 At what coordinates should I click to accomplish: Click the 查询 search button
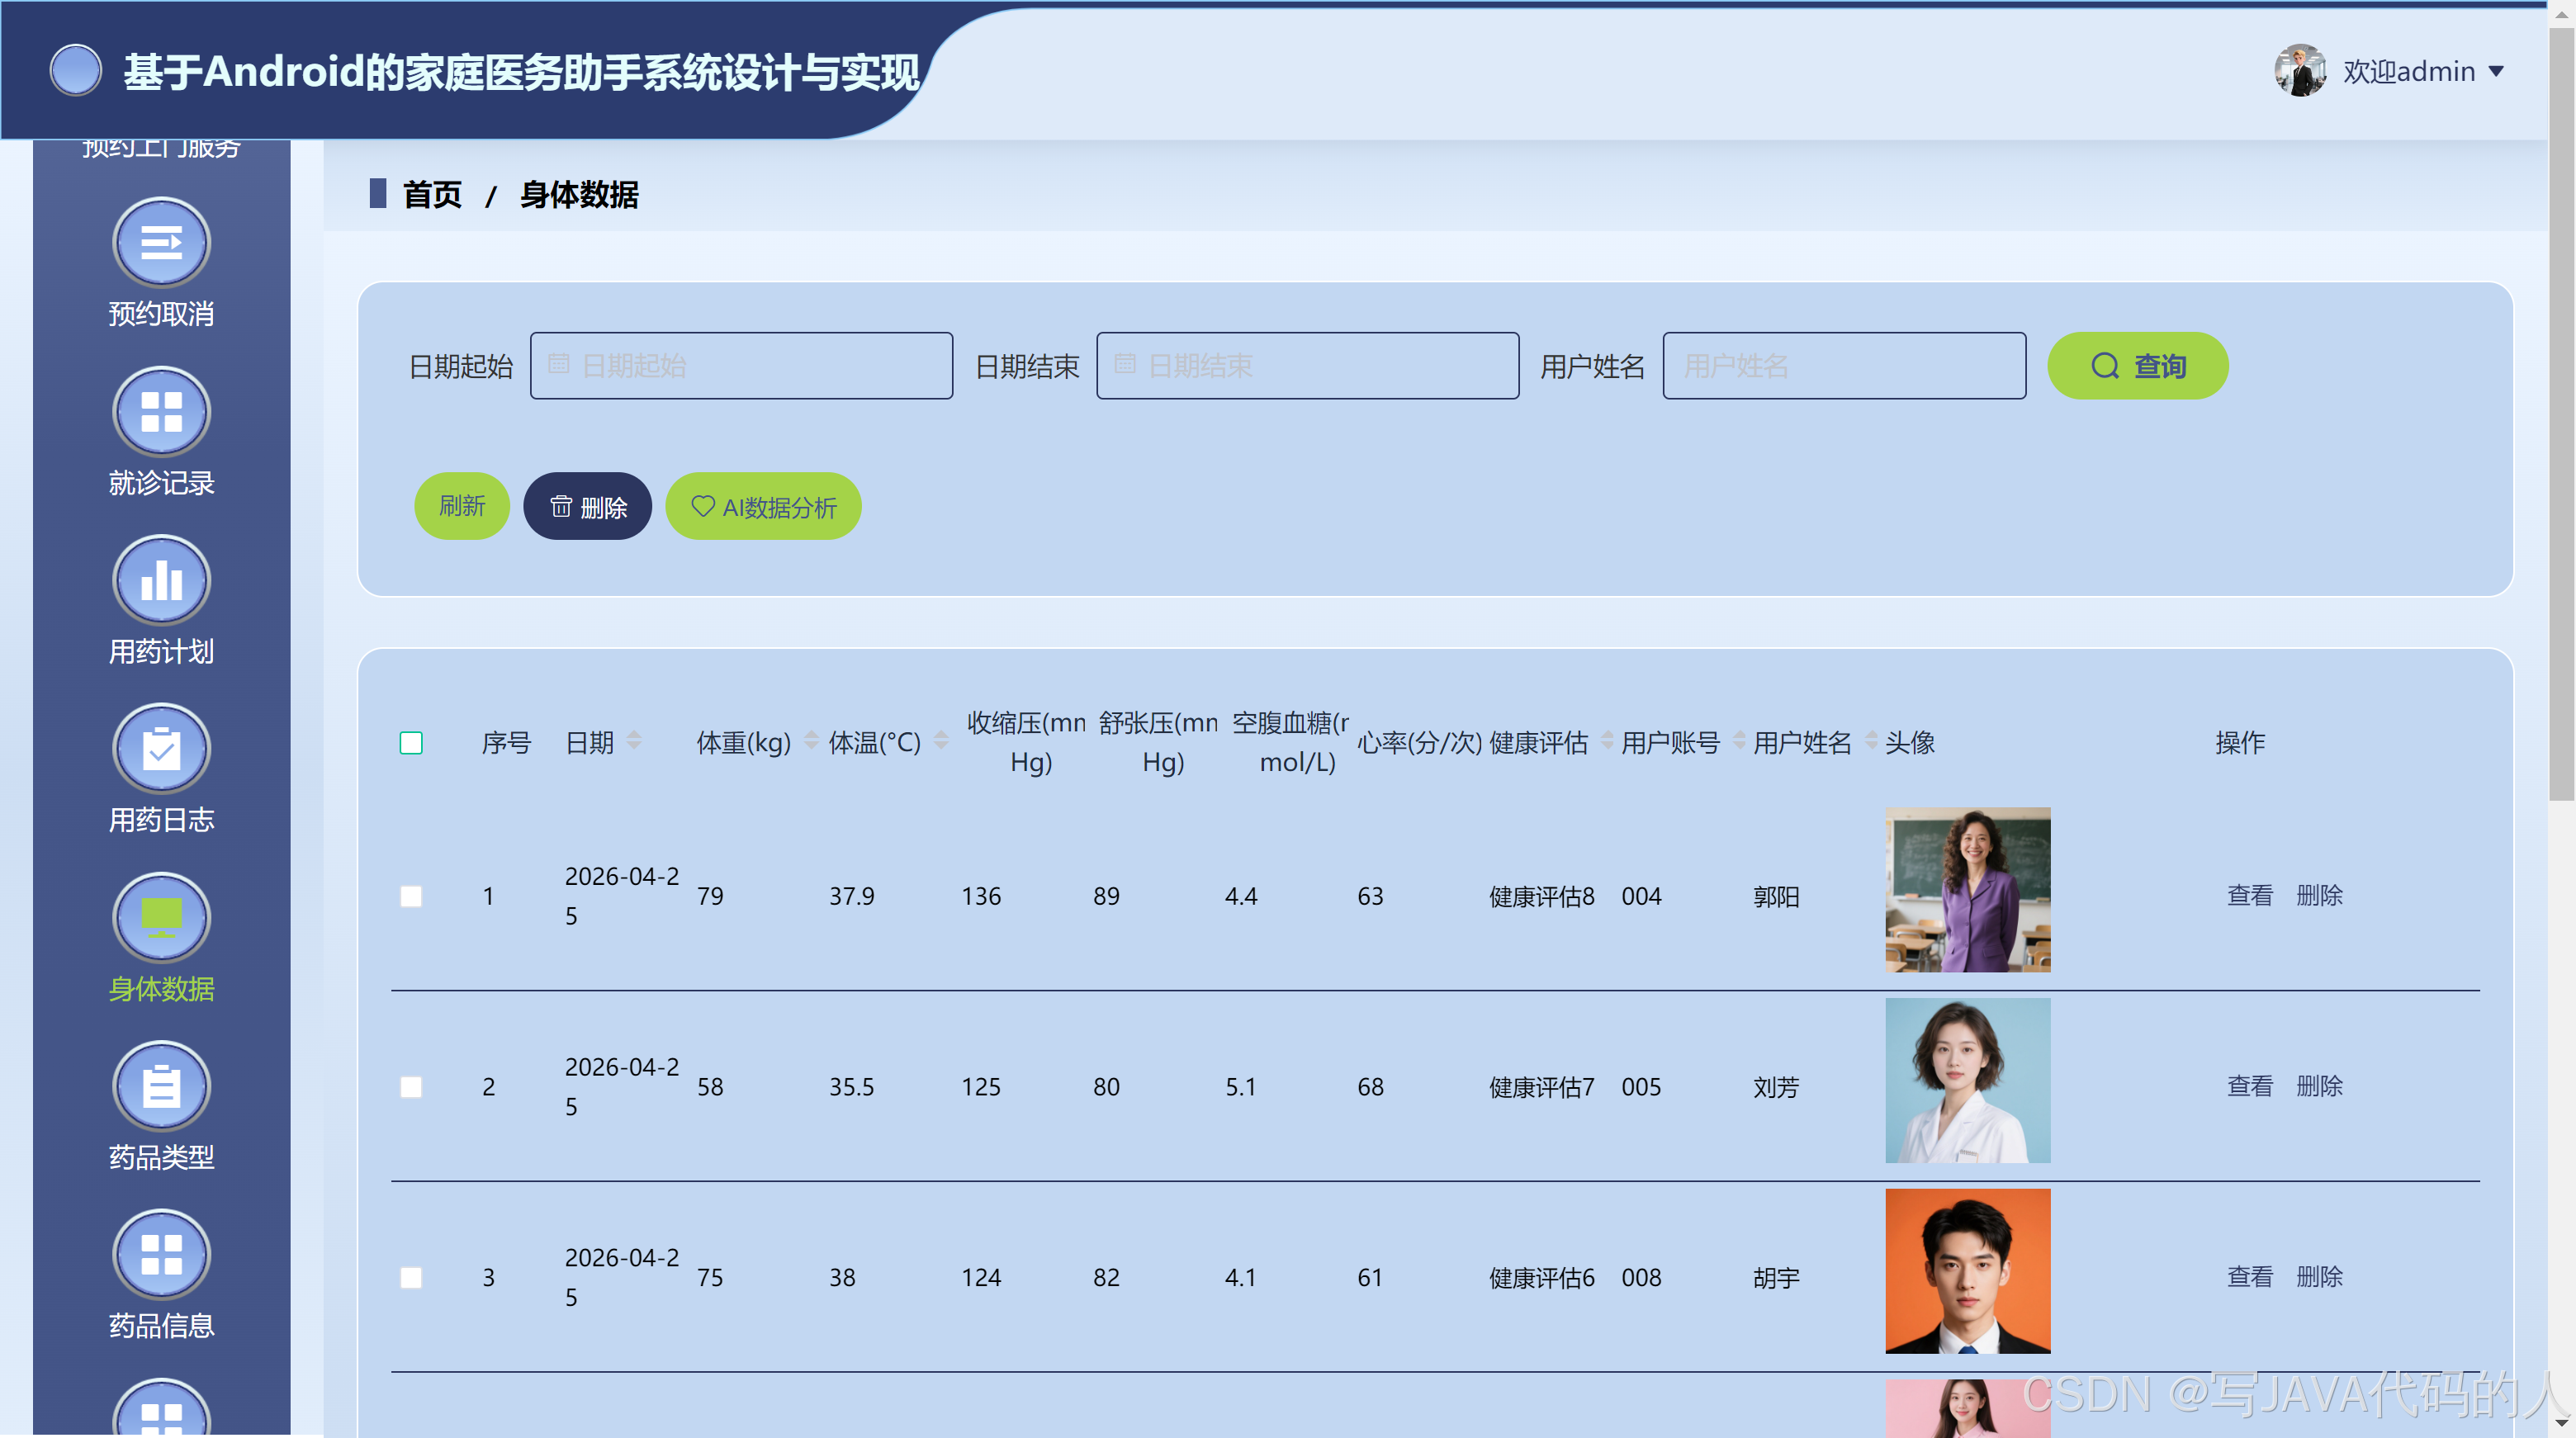(x=2138, y=366)
